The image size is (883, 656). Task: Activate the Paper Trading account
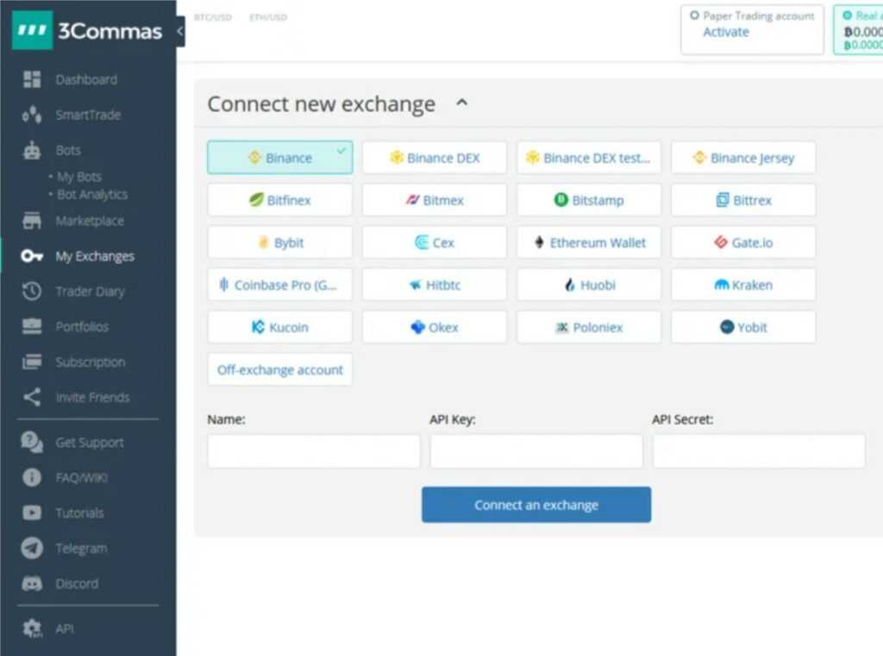(725, 31)
